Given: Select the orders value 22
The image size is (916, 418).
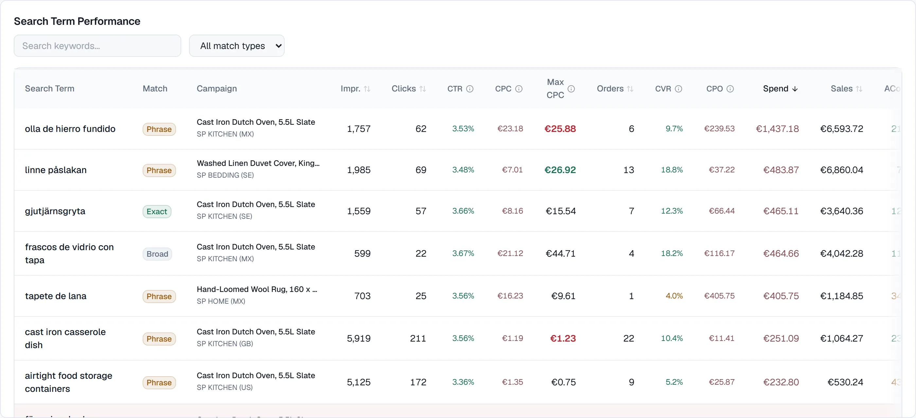Looking at the screenshot, I should click(629, 339).
